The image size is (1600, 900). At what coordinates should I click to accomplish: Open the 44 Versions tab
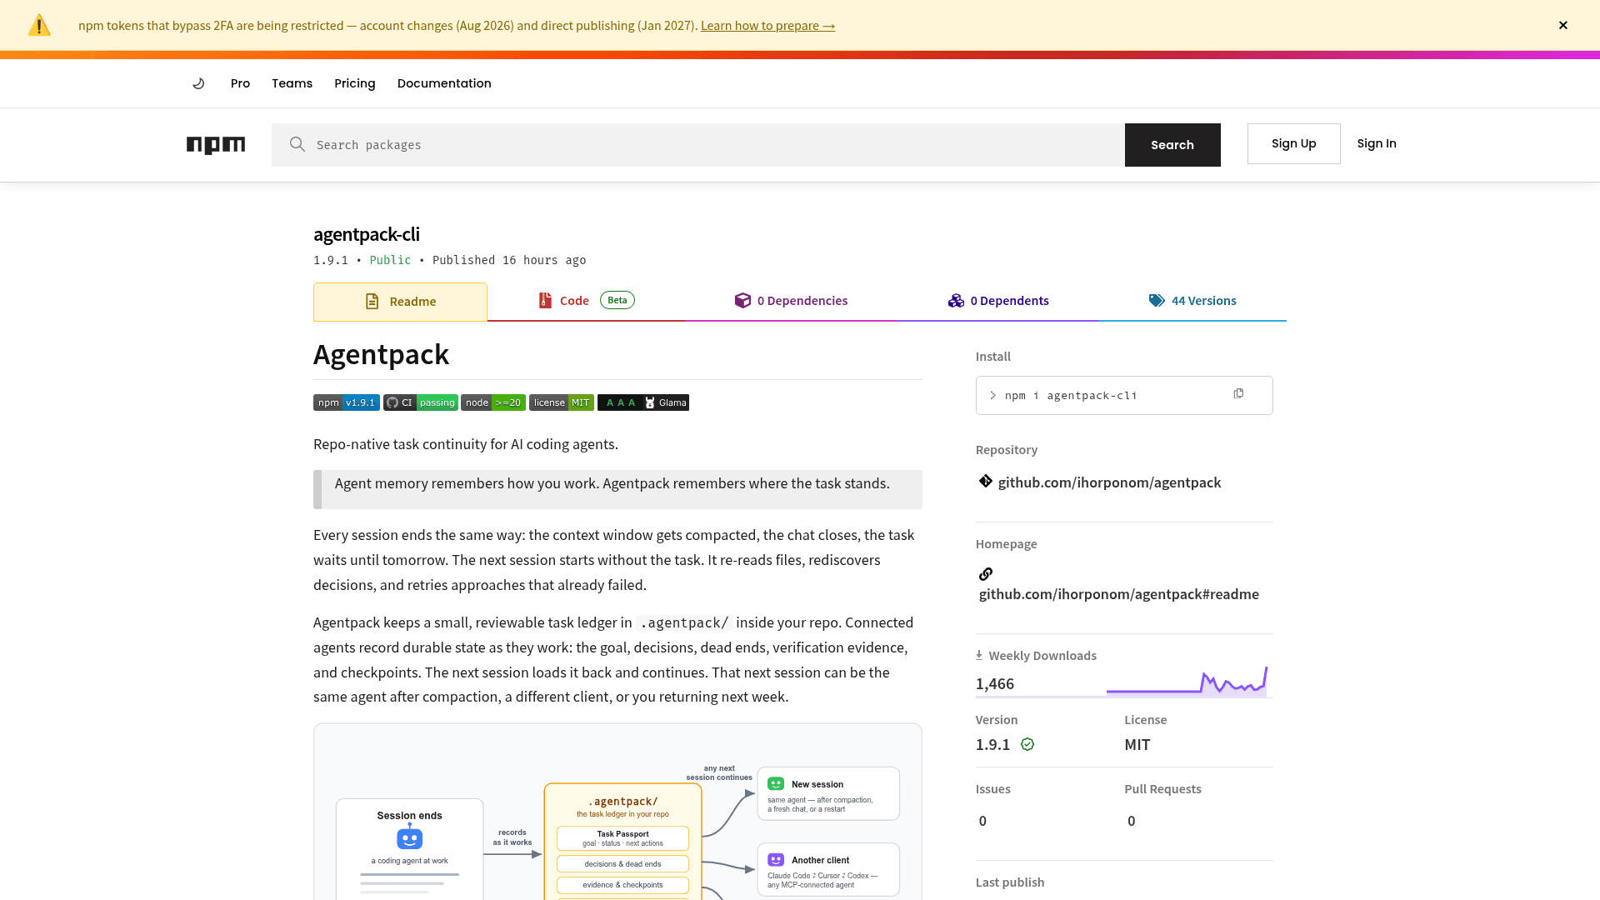[x=1192, y=301]
